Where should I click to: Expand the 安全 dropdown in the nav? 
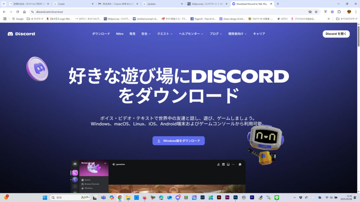(146, 34)
